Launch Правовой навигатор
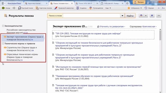166x93 pixels. tap(64, 8)
